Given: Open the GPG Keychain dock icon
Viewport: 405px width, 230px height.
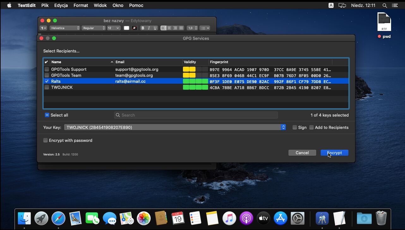Looking at the screenshot, I should [x=322, y=218].
